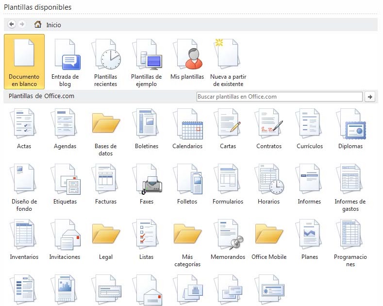Open the Folletos template category
383x306 pixels.
coord(187,184)
